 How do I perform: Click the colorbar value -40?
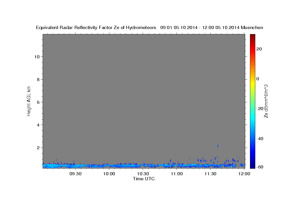(260, 139)
